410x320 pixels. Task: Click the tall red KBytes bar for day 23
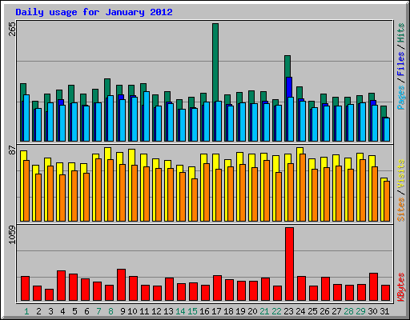tap(289, 264)
